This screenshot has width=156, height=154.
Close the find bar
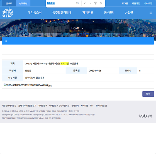pos(101,3)
